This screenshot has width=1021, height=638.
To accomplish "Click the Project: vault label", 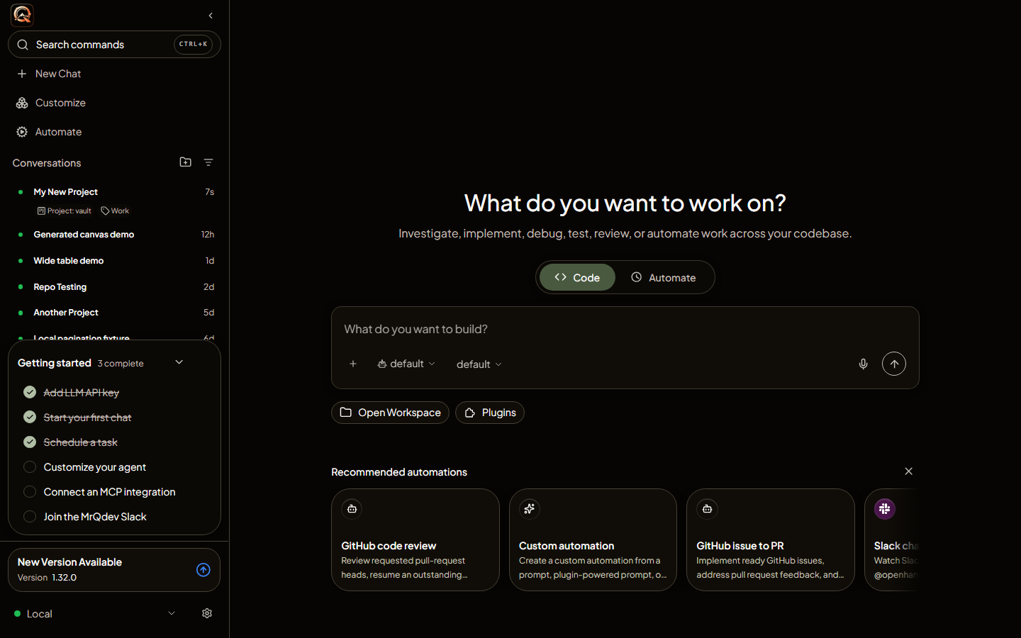I will [65, 211].
